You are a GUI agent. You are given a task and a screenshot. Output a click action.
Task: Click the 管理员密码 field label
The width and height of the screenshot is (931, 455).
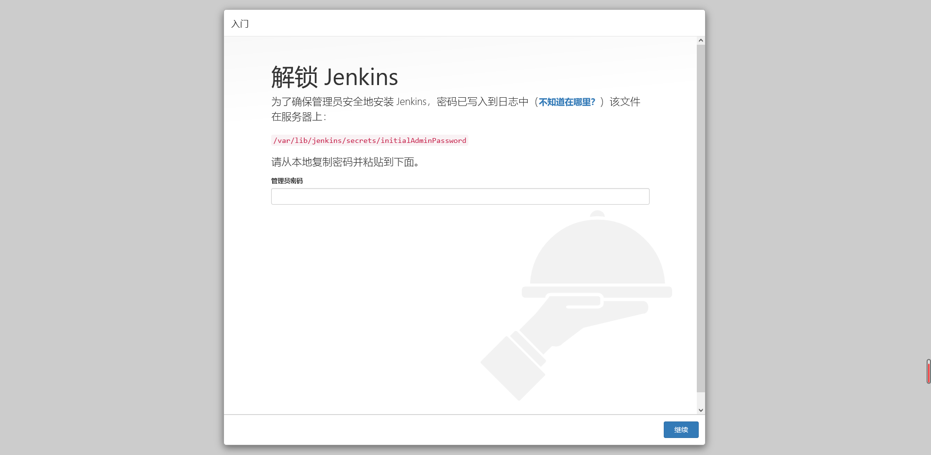(287, 181)
